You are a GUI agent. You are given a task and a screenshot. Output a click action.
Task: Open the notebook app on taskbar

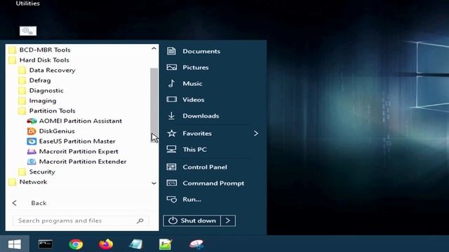(135, 244)
